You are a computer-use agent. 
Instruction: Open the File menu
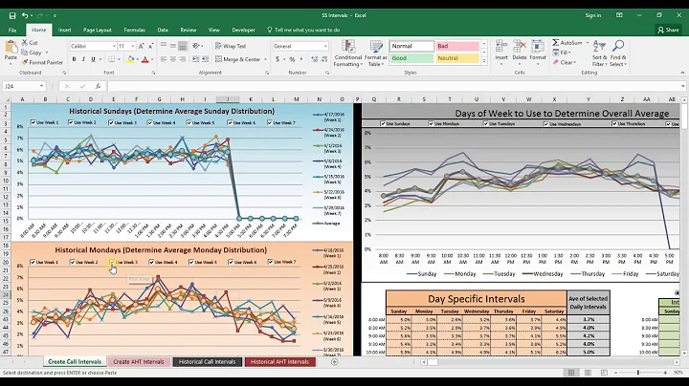(x=12, y=30)
